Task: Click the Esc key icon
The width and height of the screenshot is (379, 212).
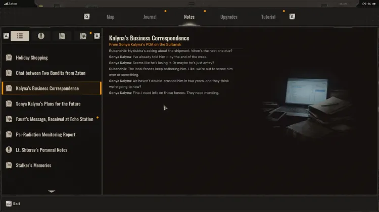Action: (9, 204)
